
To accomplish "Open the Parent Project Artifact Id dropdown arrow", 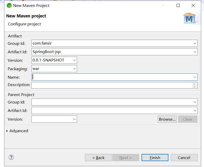I will (195, 110).
